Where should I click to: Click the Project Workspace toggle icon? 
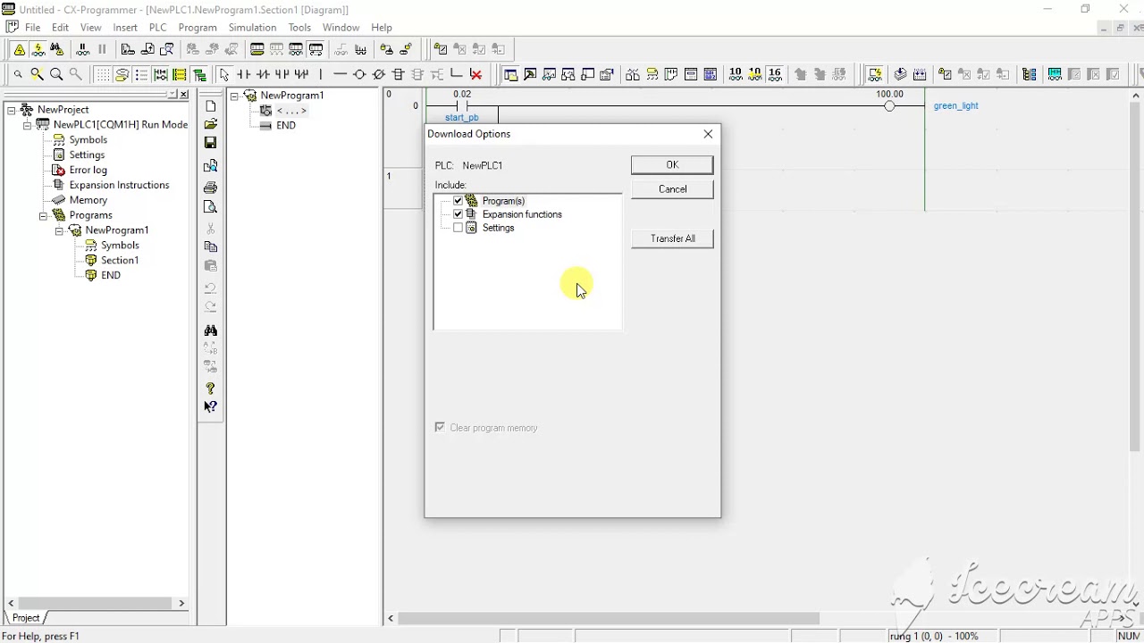pos(510,75)
